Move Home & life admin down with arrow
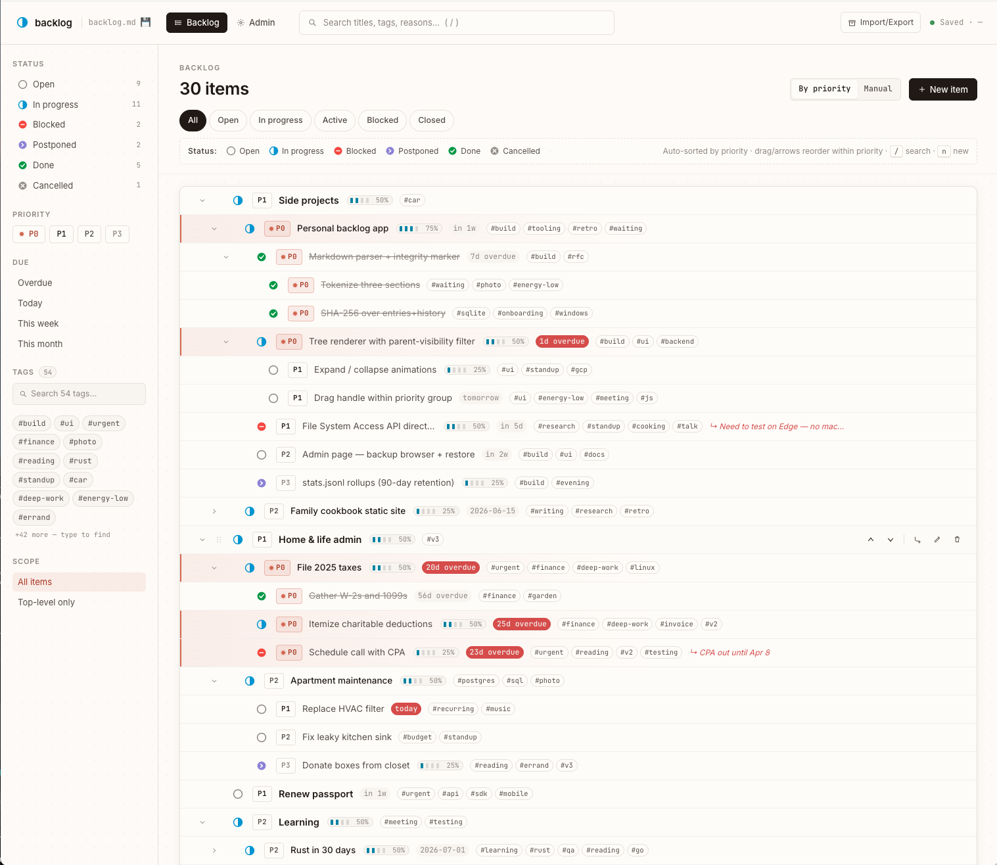The image size is (997, 865). click(x=891, y=540)
